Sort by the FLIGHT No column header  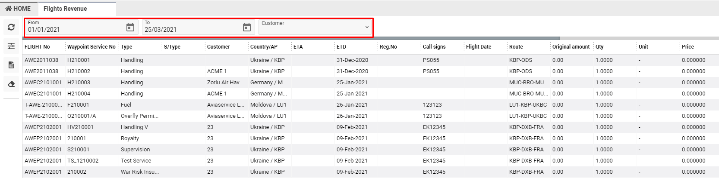(37, 47)
